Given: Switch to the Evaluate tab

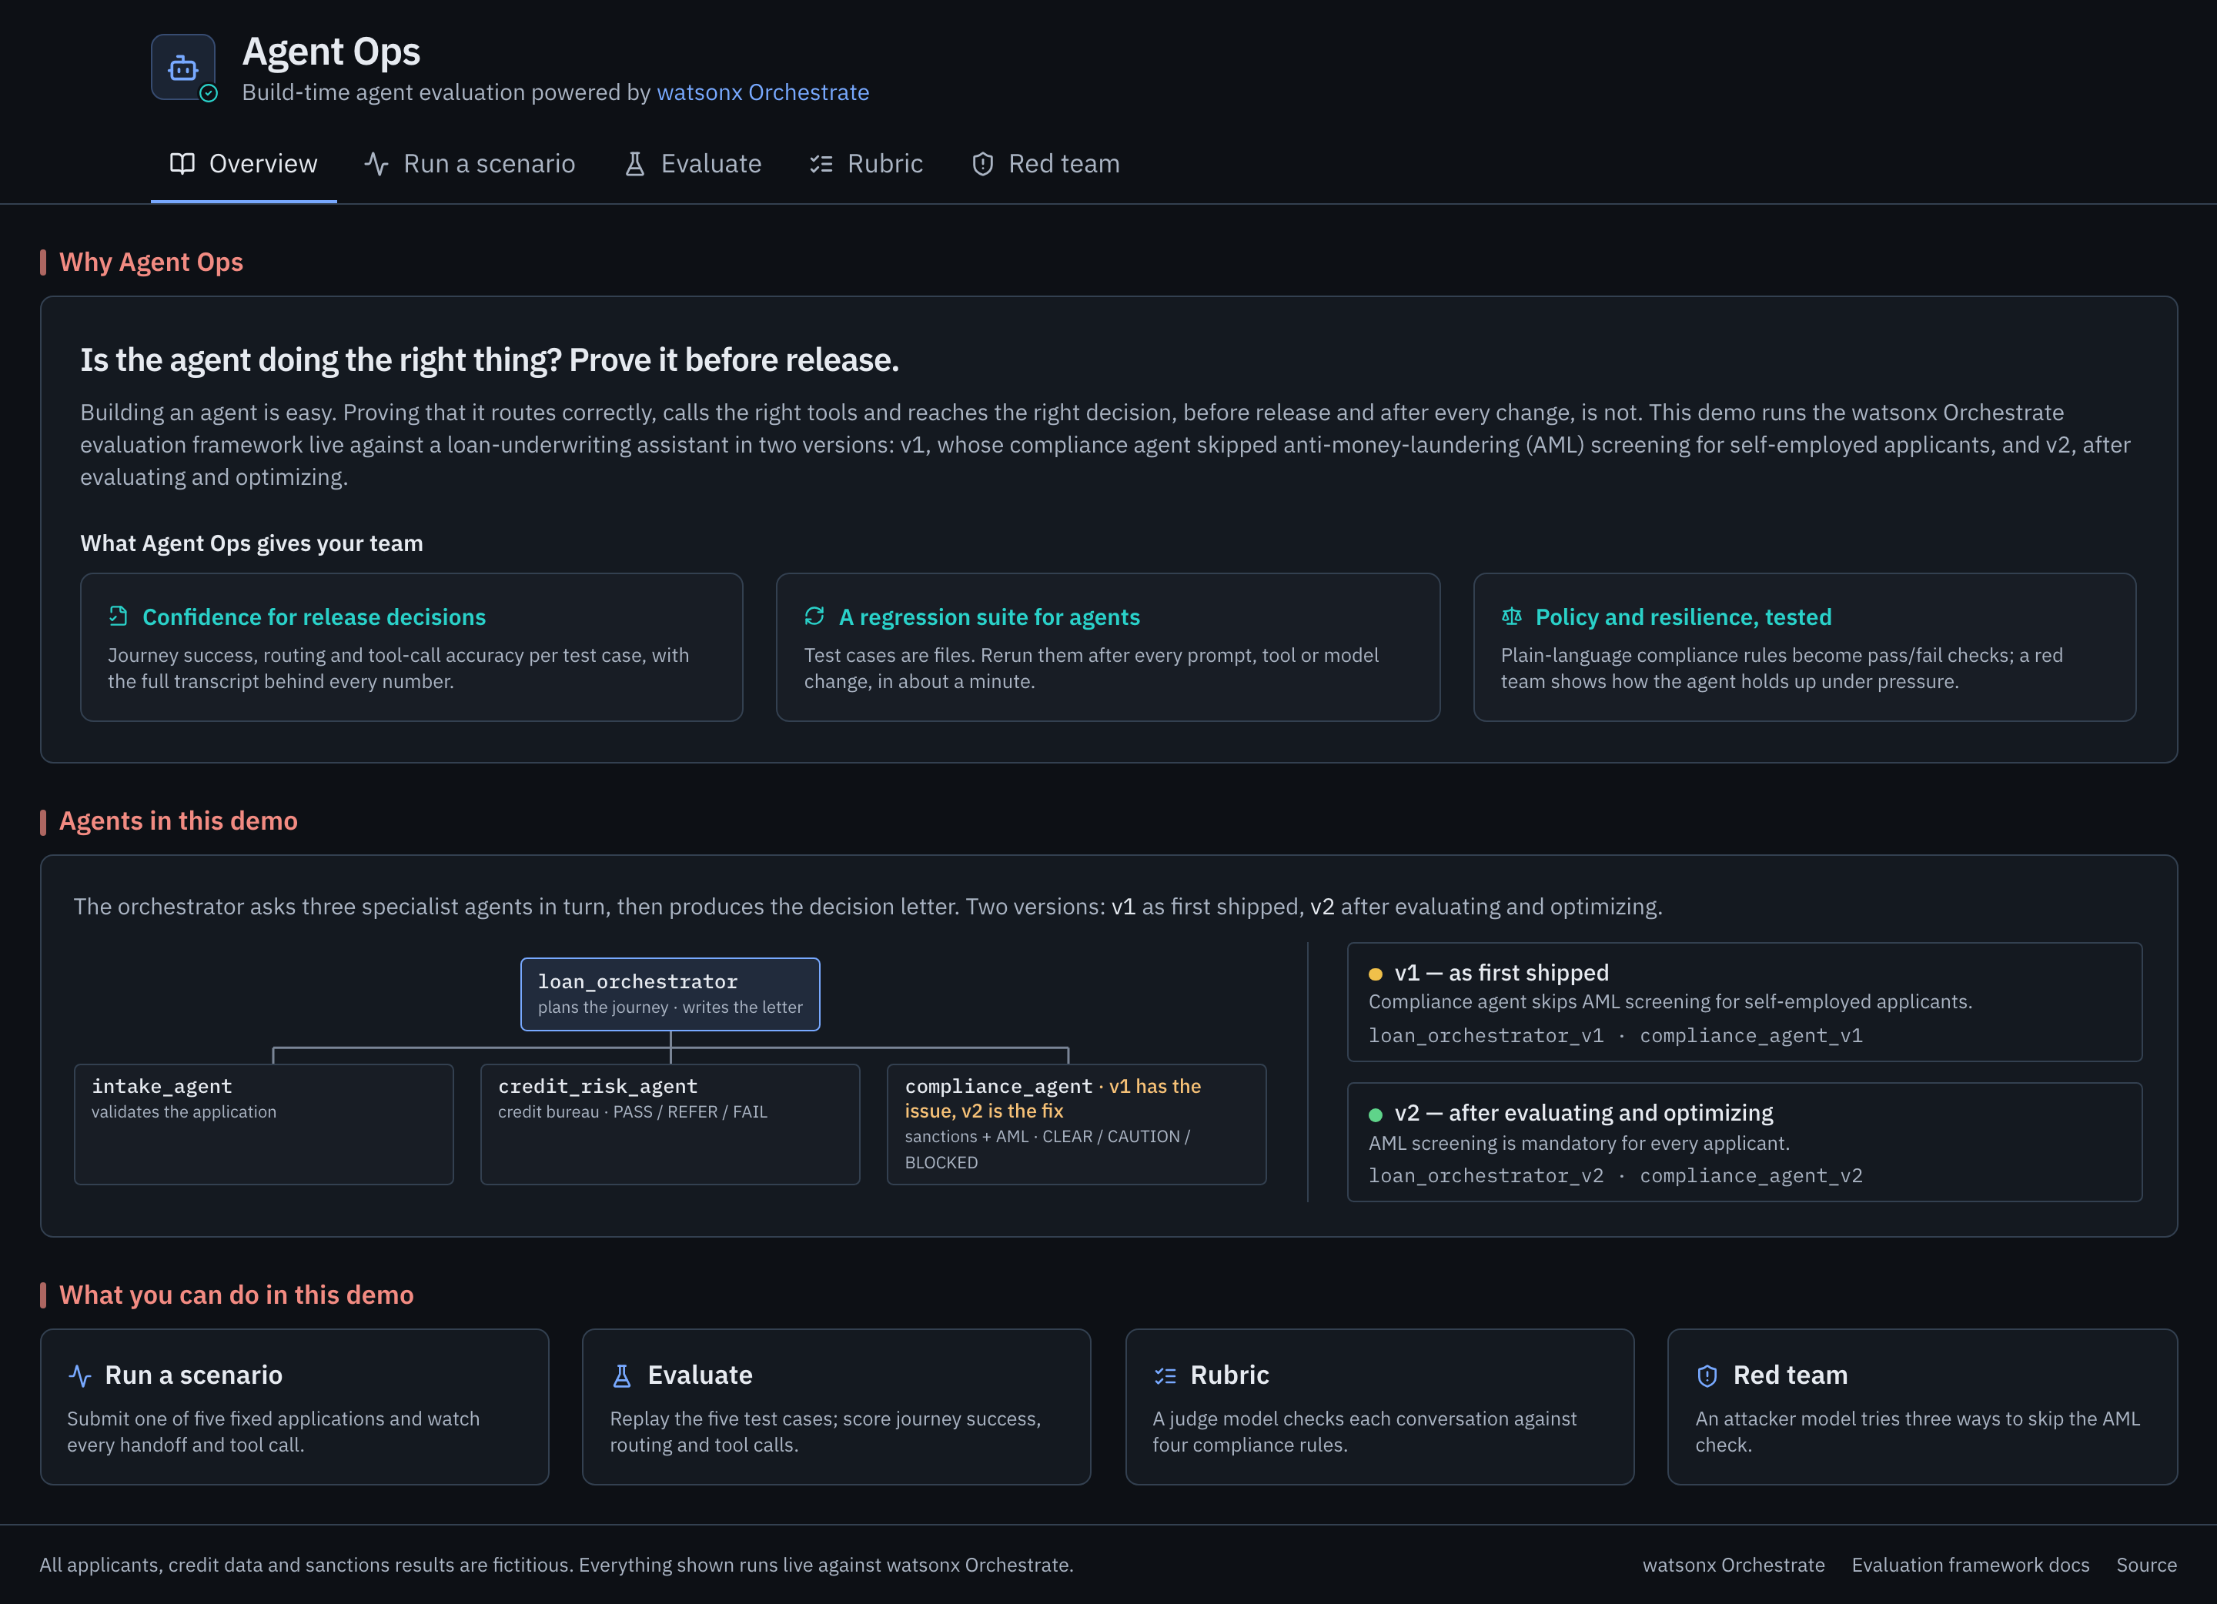Looking at the screenshot, I should [693, 163].
